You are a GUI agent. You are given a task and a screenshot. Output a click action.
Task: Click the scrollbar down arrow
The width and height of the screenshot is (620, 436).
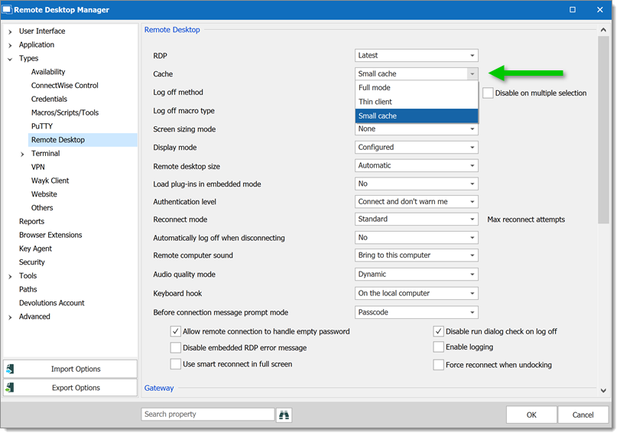click(x=603, y=391)
